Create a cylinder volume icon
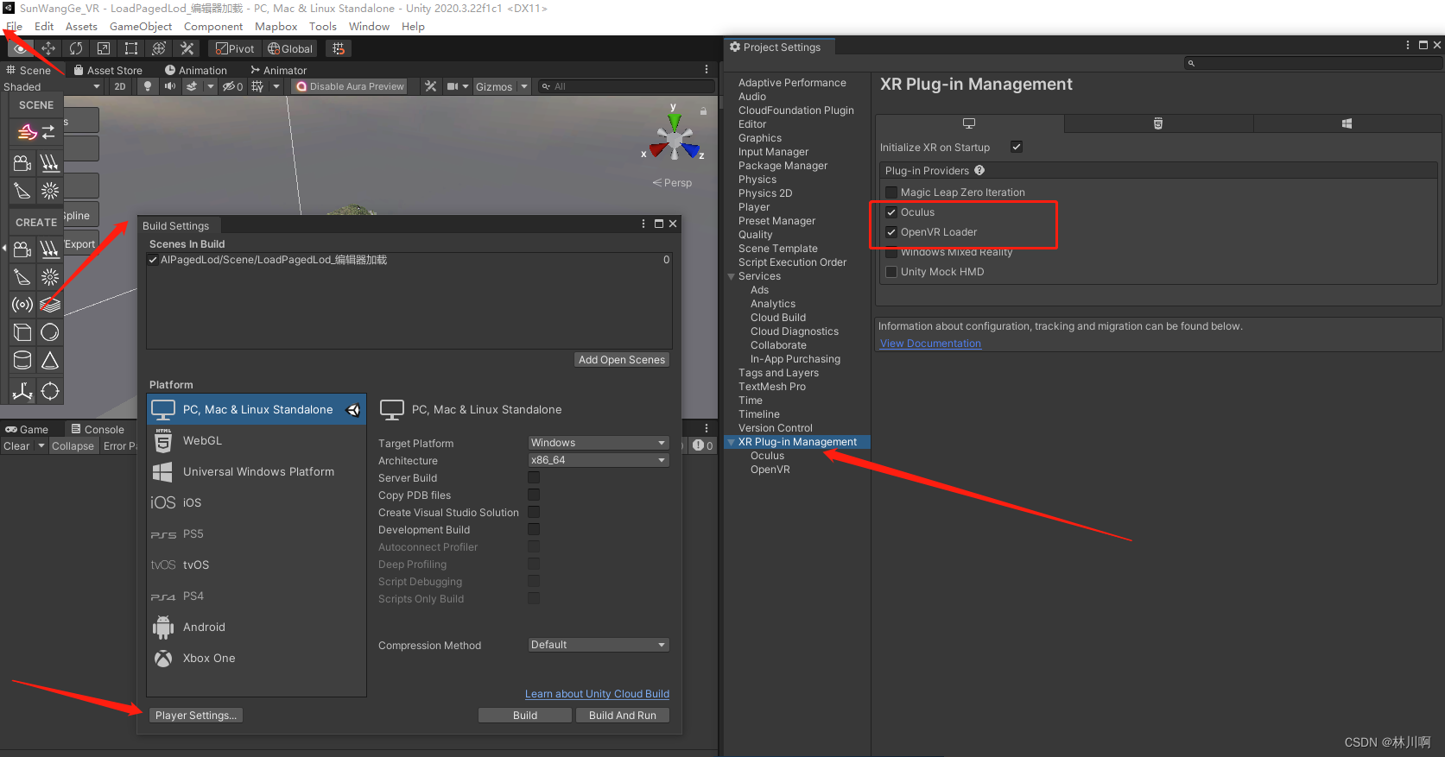Image resolution: width=1445 pixels, height=757 pixels. 22,360
